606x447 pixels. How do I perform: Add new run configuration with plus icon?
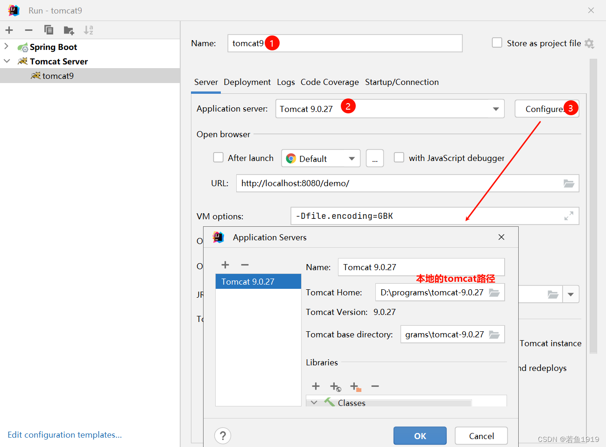9,30
